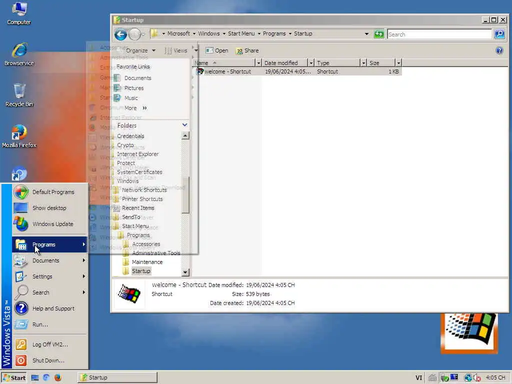512x384 pixels.
Task: Select SystemCertificates folder in tree
Action: click(x=139, y=172)
